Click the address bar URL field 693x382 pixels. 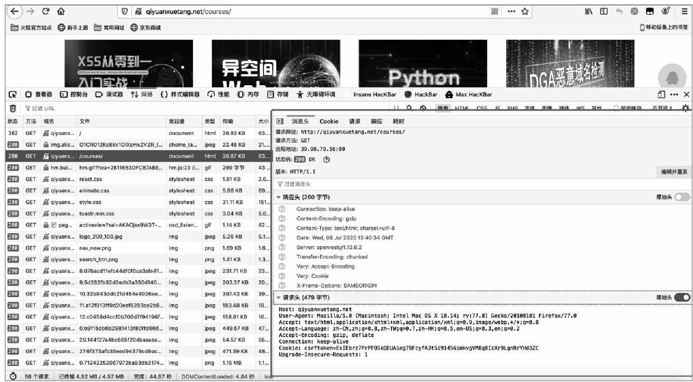(316, 12)
